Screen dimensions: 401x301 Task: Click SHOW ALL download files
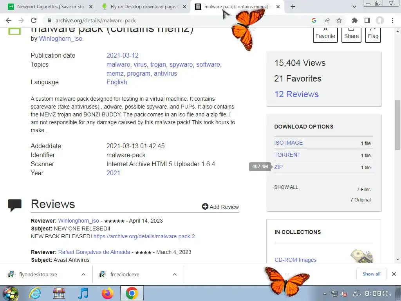click(286, 187)
